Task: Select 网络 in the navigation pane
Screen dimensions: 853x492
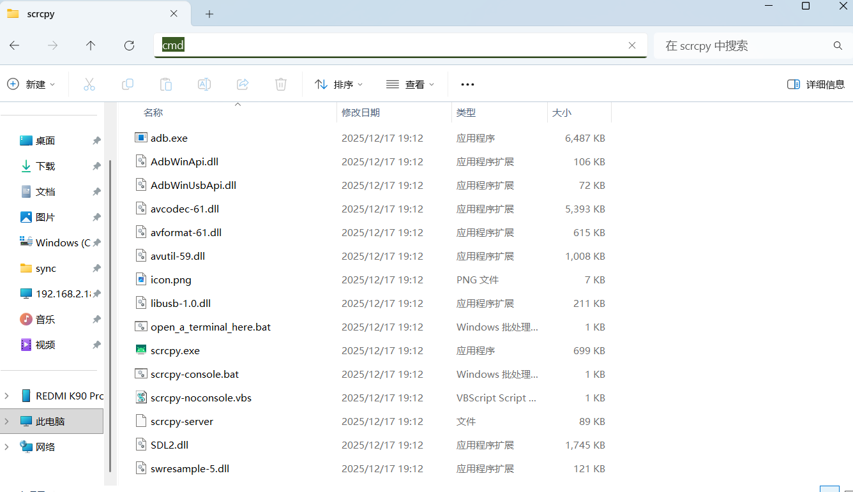Action: [x=45, y=447]
